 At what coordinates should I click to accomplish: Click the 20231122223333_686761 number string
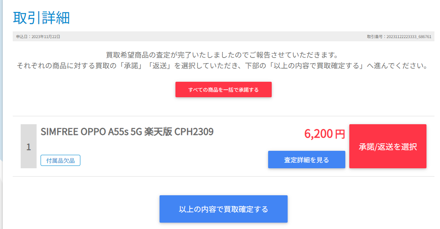pyautogui.click(x=409, y=37)
